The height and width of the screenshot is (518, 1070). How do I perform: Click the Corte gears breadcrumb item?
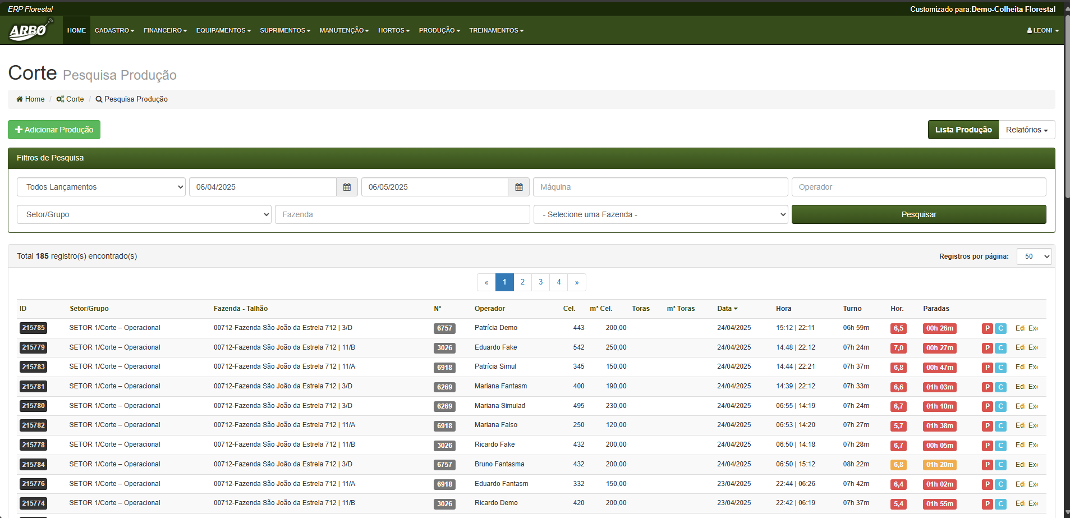click(70, 99)
